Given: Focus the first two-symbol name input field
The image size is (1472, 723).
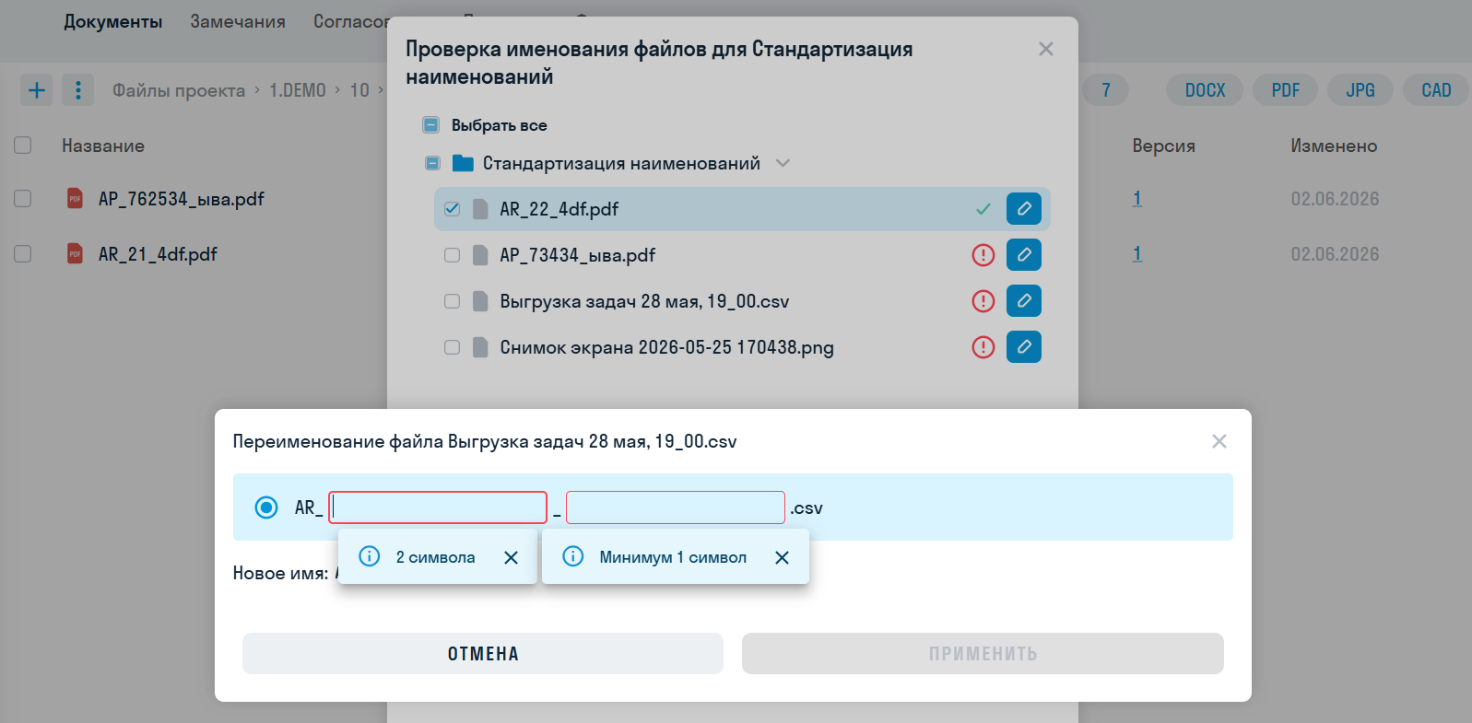Looking at the screenshot, I should point(438,507).
